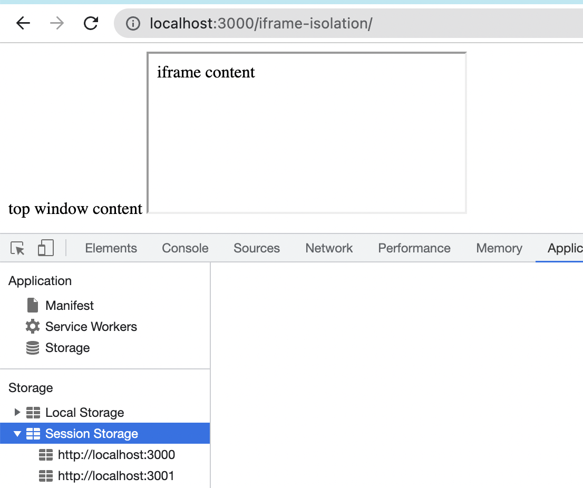583x488 pixels.
Task: Expand the Local Storage tree item
Action: pyautogui.click(x=17, y=412)
